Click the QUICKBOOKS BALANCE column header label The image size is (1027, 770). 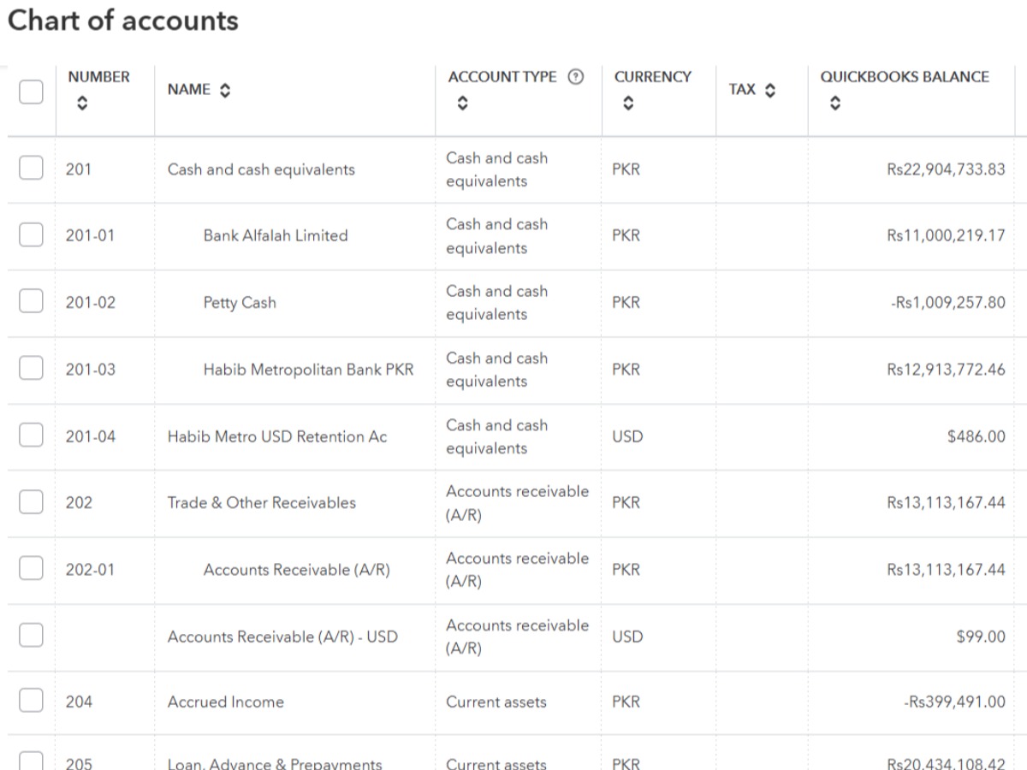point(905,76)
